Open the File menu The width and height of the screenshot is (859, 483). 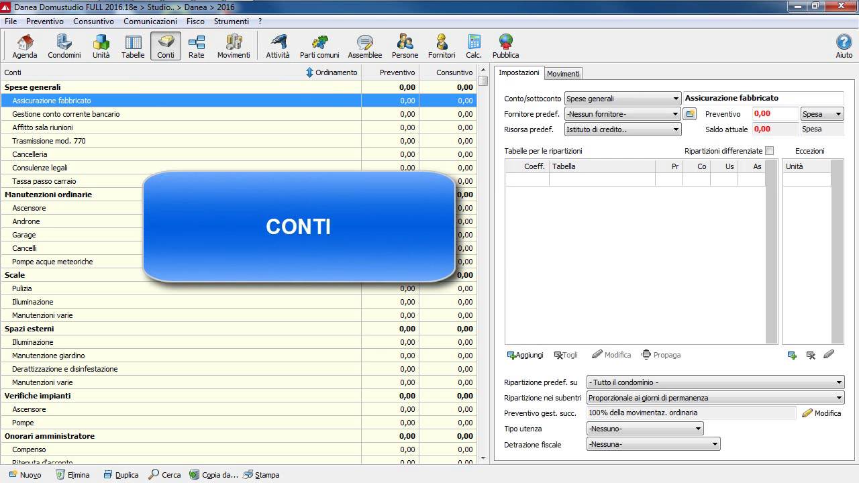[x=11, y=21]
